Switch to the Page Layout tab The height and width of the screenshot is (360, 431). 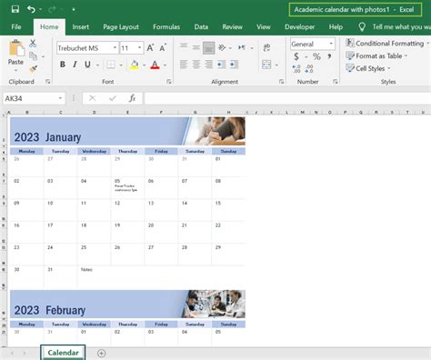click(121, 27)
